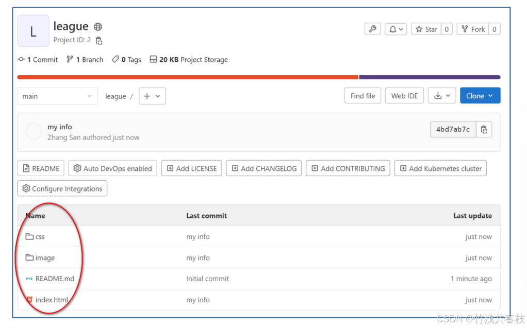
Task: Open the 1 Branch link
Action: 85,60
